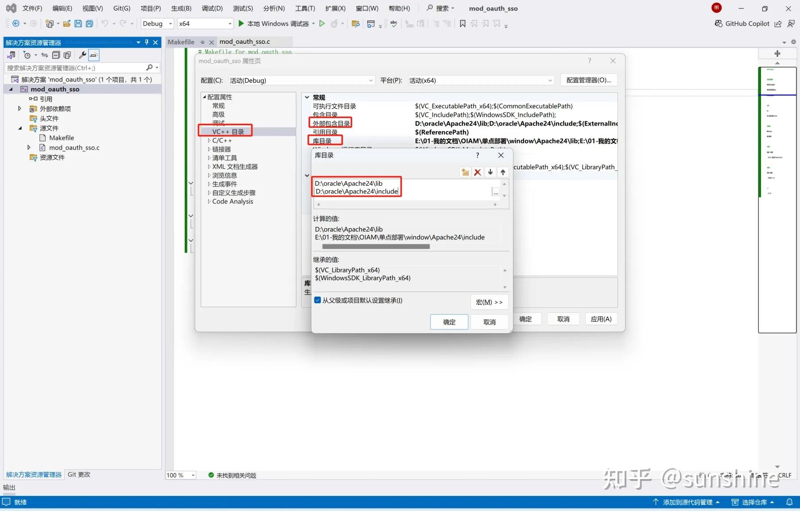Select the Properties wrench icon in Solution Explorer
Screen dimensions: 800x511
[82, 55]
